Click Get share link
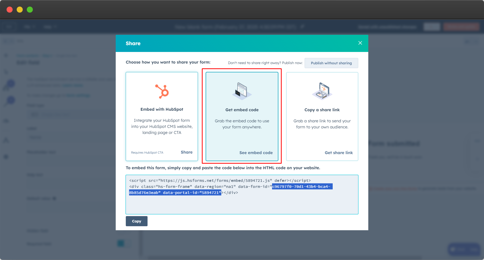 [x=339, y=153]
